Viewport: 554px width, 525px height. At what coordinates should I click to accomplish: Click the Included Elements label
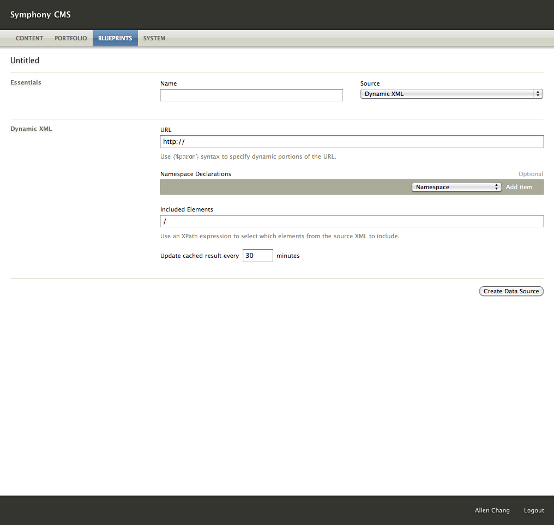[x=186, y=209]
